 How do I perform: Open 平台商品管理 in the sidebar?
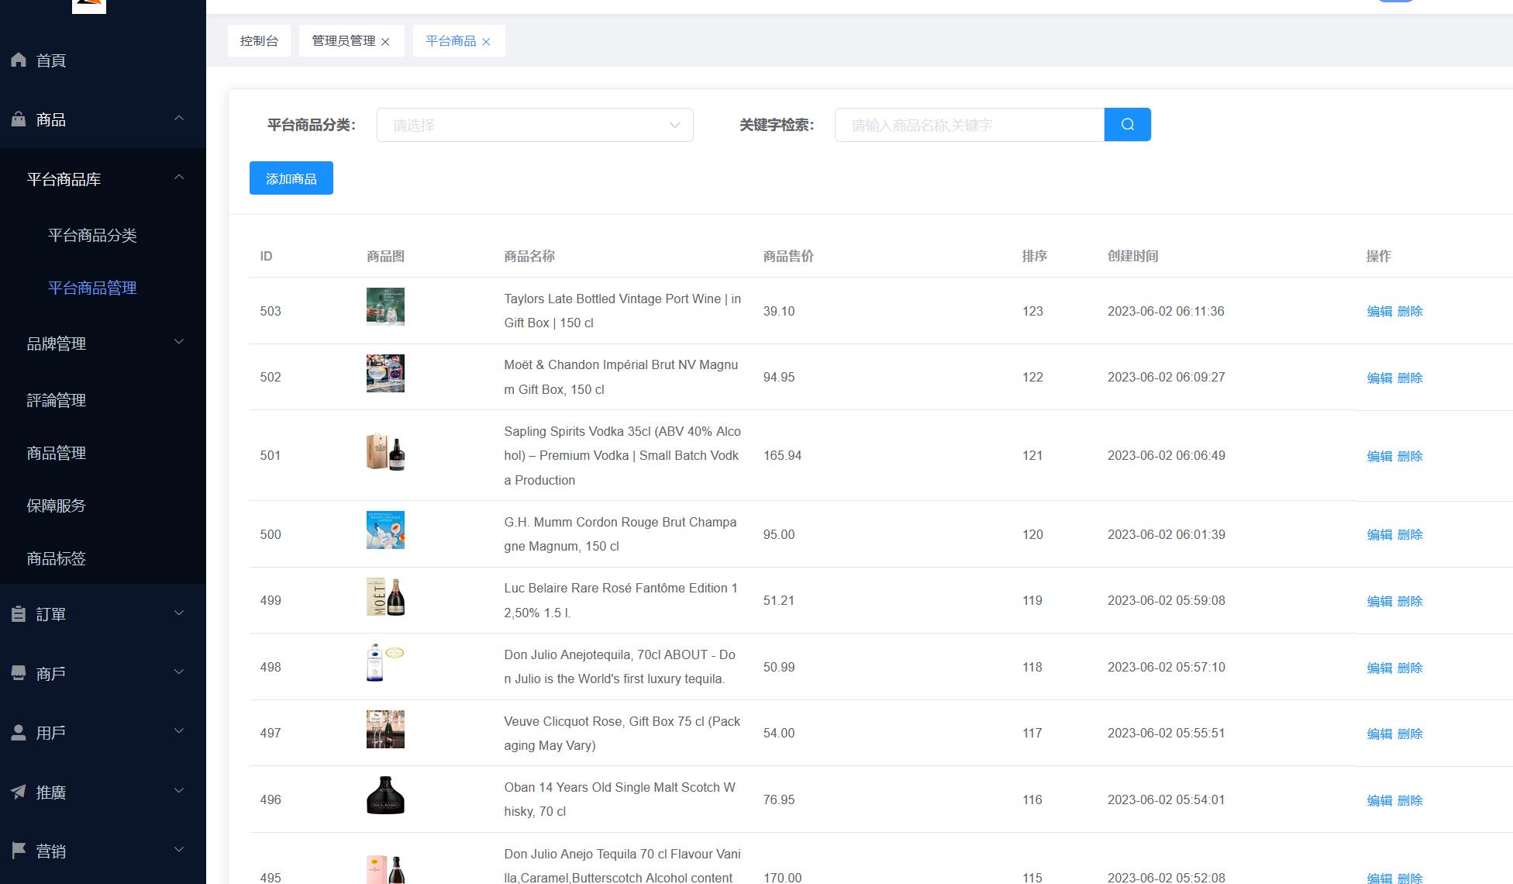92,288
